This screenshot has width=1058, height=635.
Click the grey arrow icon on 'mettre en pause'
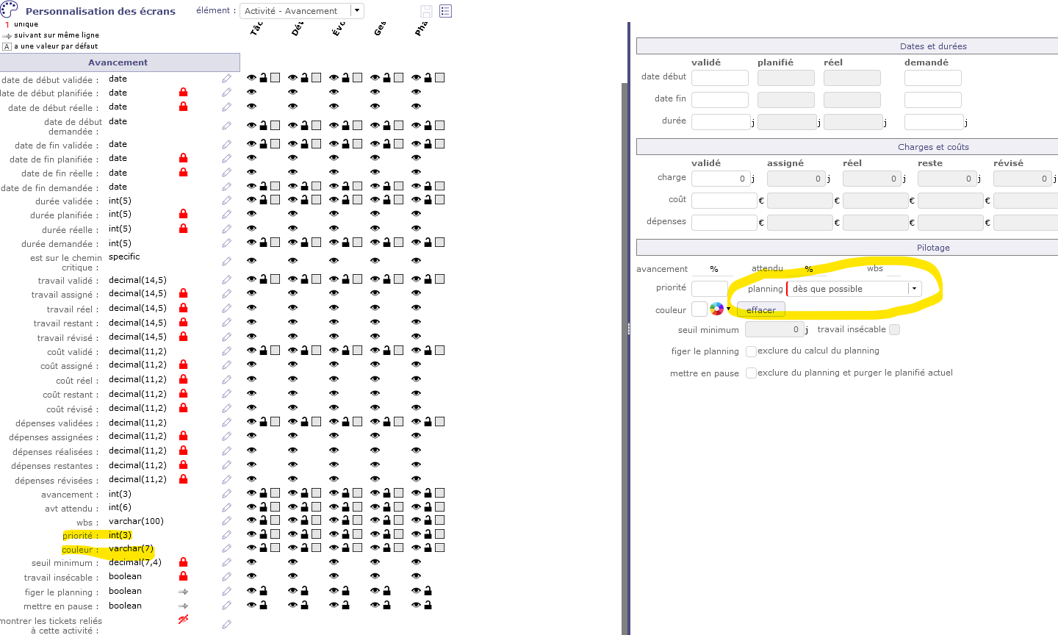[183, 606]
